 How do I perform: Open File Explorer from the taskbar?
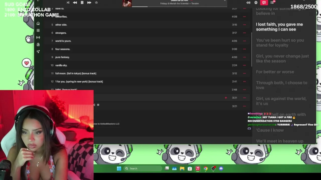pyautogui.click(x=182, y=168)
